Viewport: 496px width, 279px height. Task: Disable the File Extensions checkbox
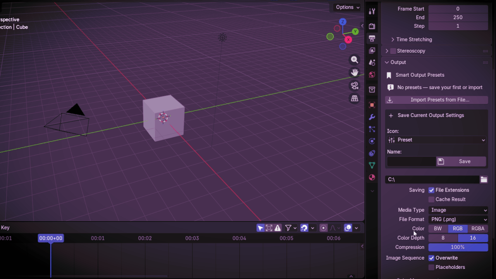click(431, 190)
